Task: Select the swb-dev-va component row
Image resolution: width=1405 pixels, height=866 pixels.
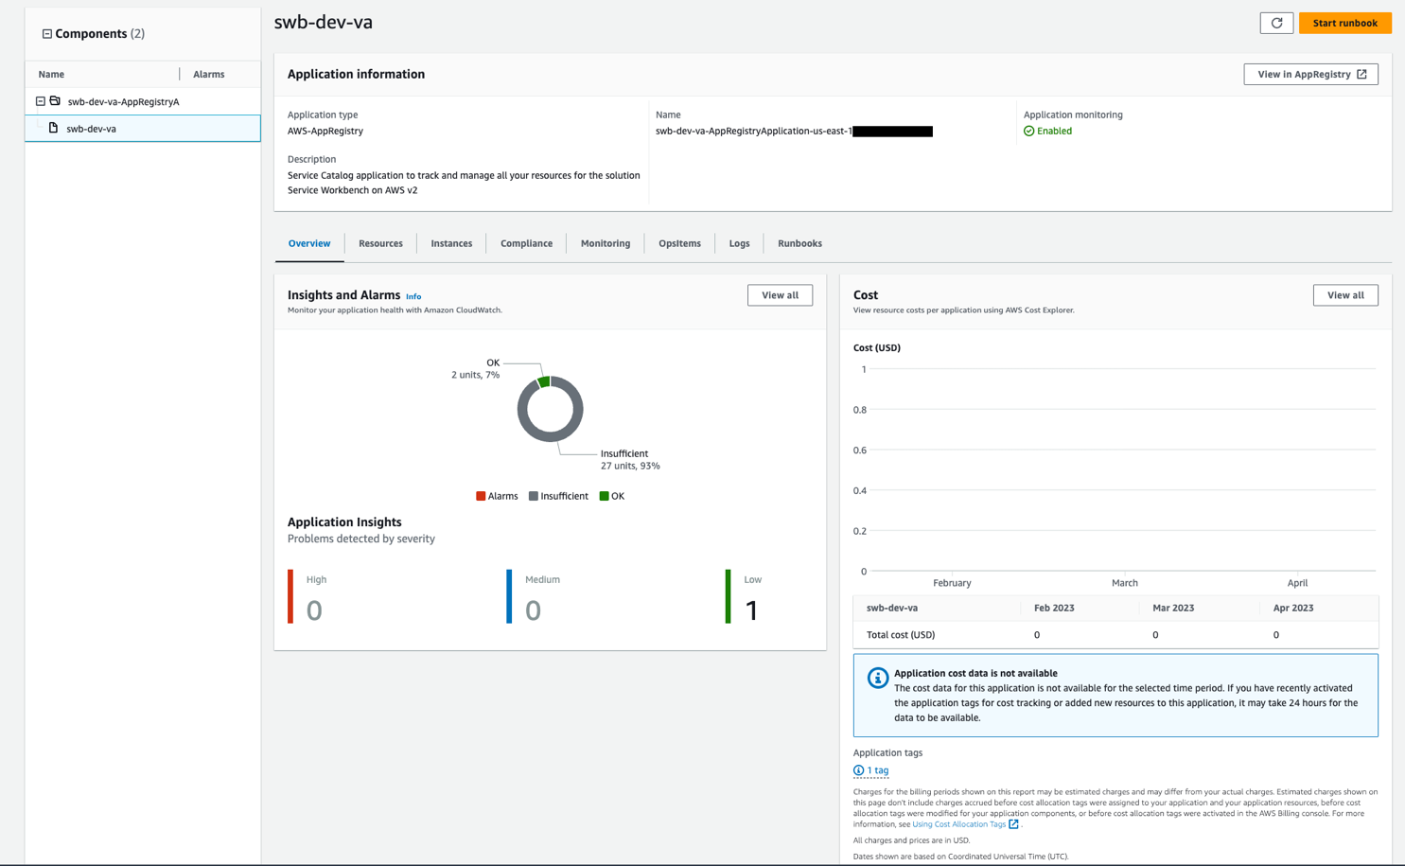Action: [x=143, y=128]
